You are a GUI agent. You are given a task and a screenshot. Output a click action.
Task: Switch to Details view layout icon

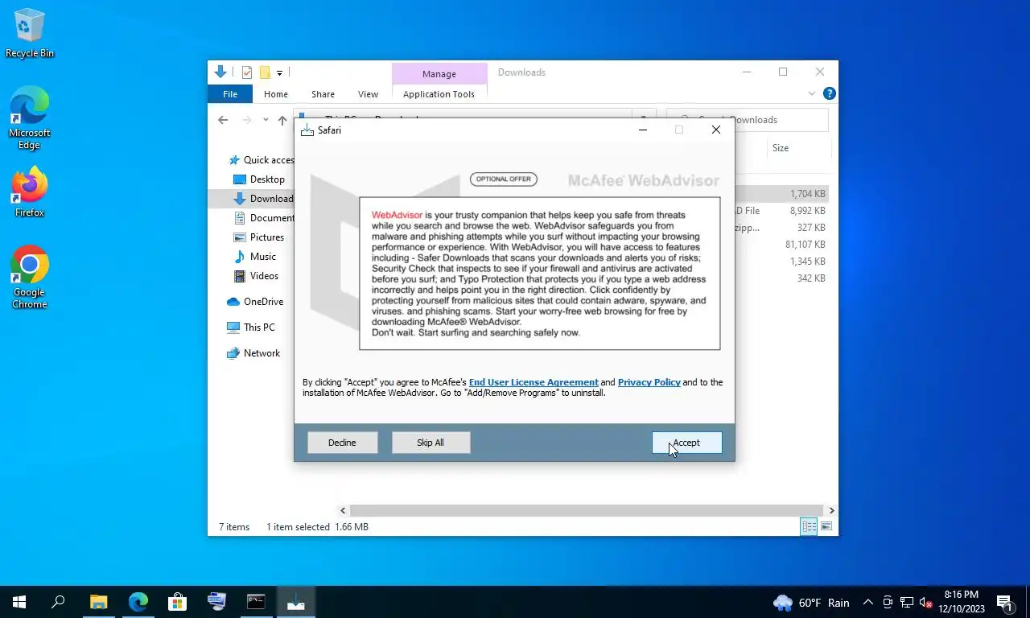click(809, 527)
